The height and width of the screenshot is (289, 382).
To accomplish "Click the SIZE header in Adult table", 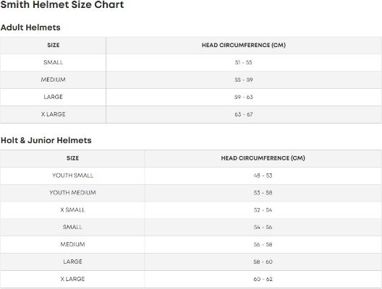I will click(x=54, y=45).
